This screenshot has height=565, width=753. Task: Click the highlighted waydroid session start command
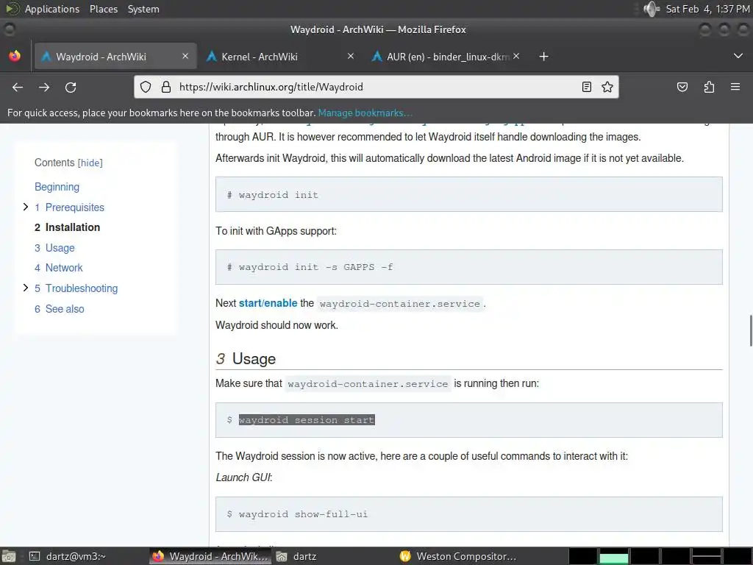[x=307, y=420]
